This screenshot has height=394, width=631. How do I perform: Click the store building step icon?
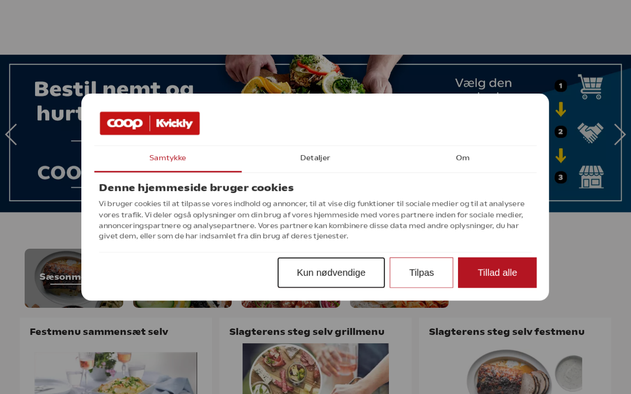[x=591, y=177]
